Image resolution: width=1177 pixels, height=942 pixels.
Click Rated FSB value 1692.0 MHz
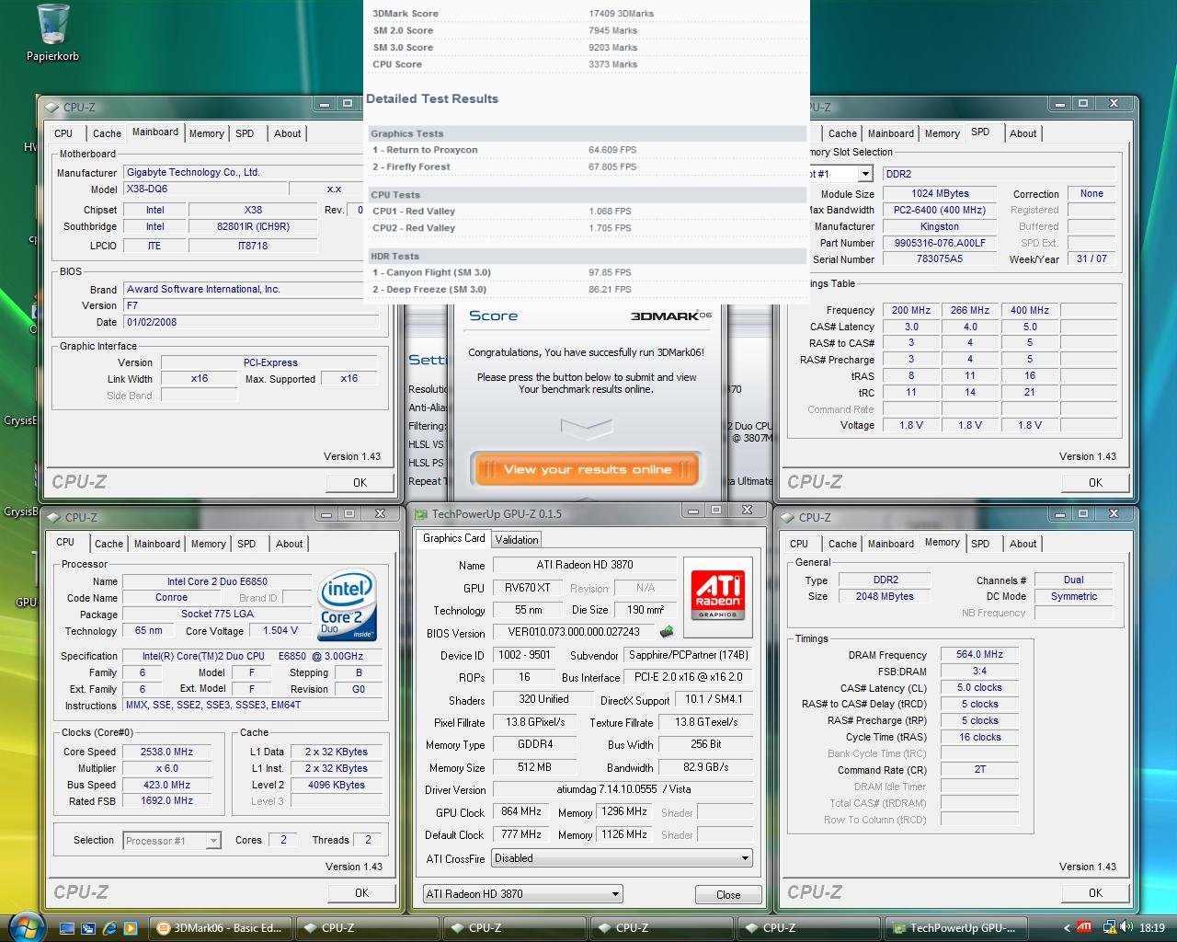point(166,801)
